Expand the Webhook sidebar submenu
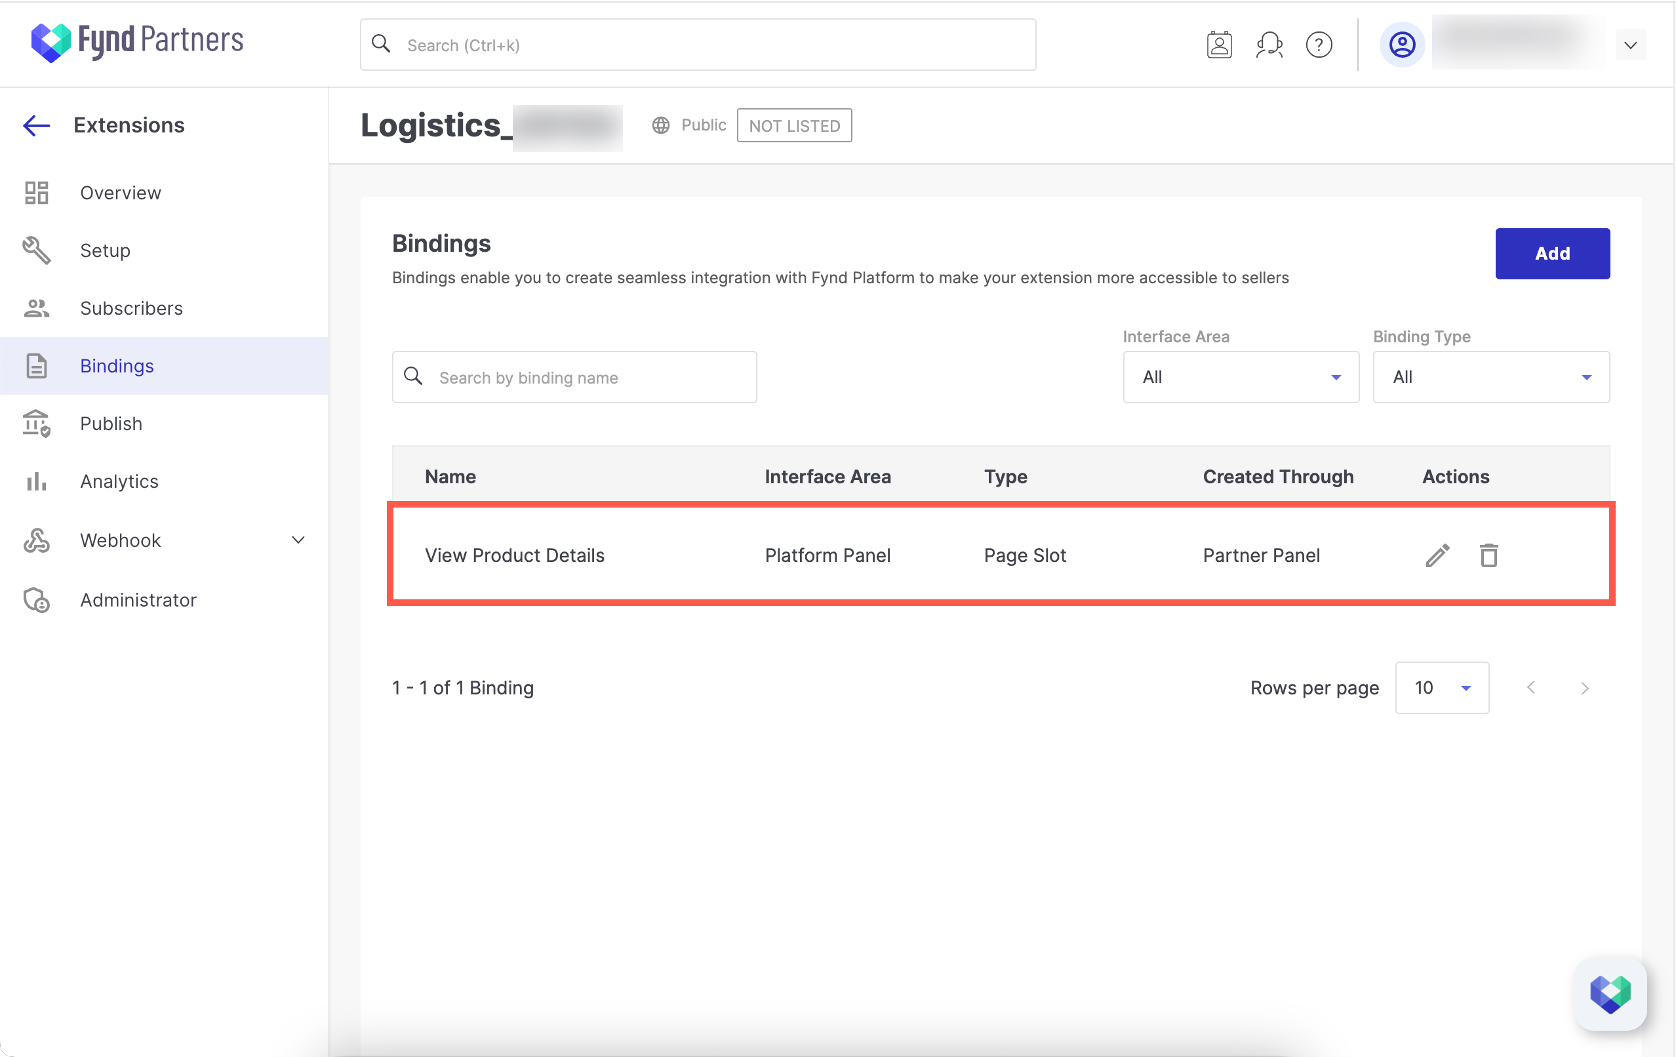This screenshot has height=1057, width=1676. 298,540
